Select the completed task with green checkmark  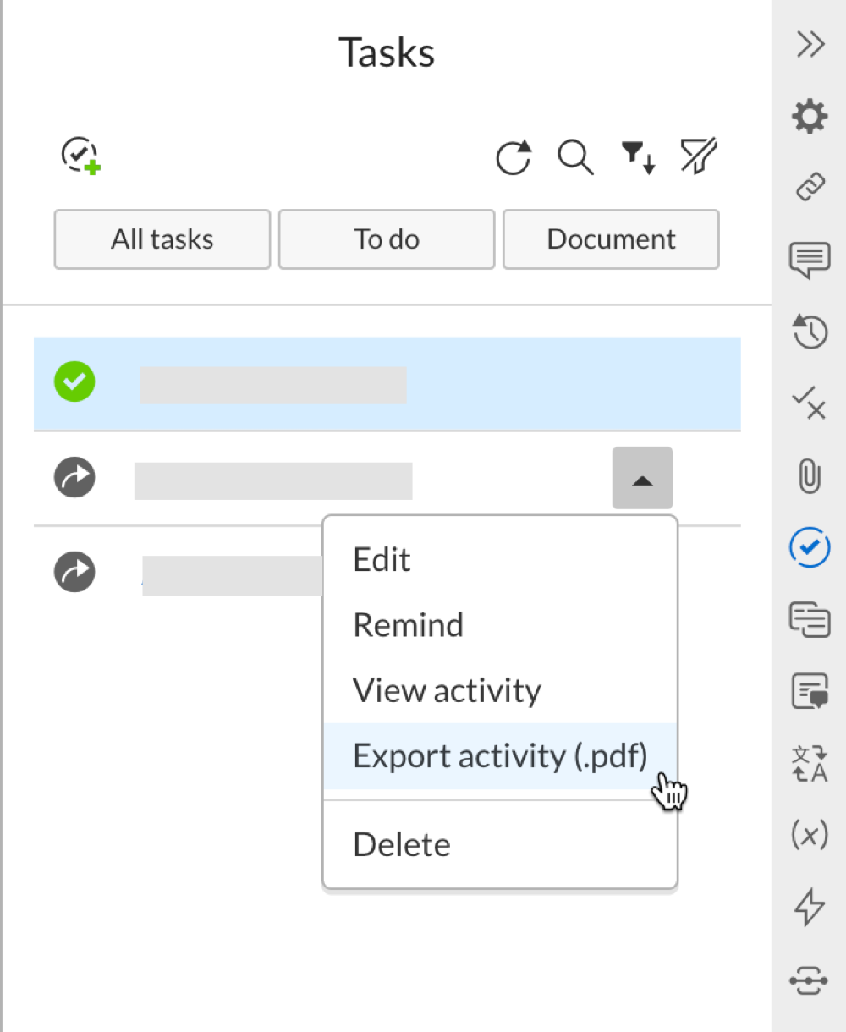pyautogui.click(x=387, y=384)
